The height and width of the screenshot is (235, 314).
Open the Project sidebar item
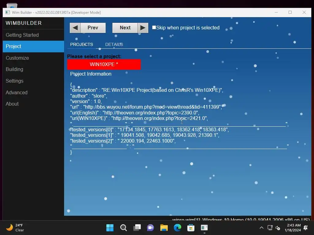click(x=33, y=47)
